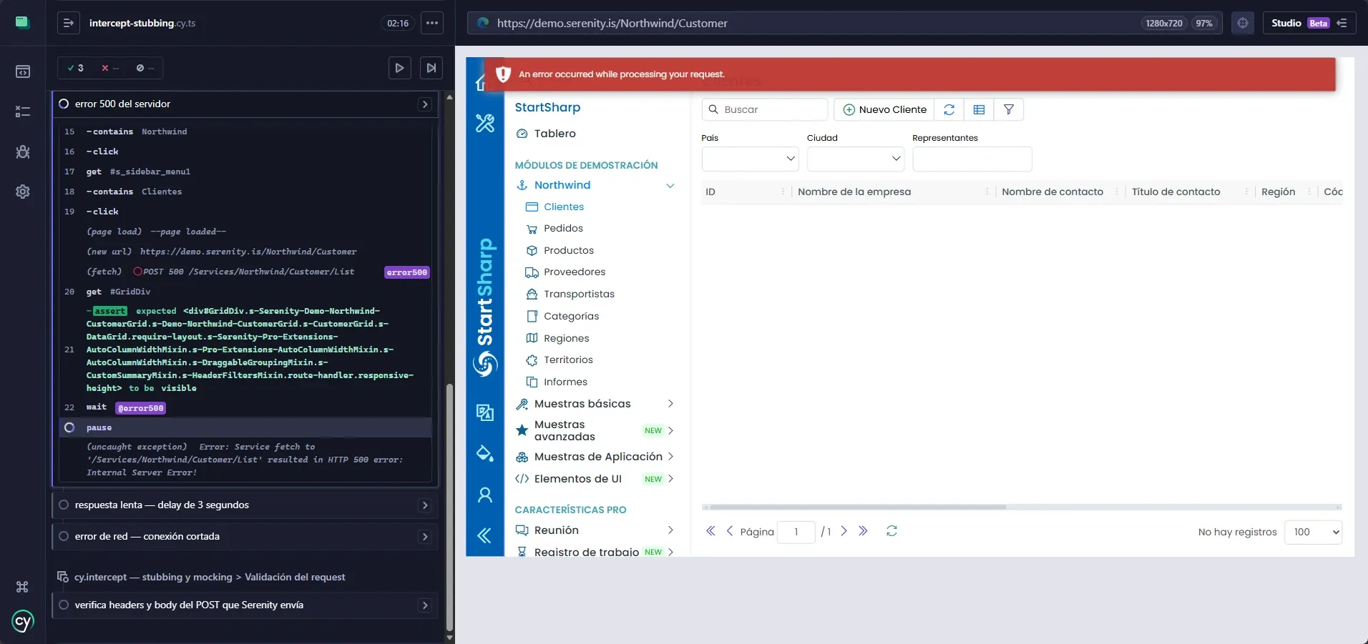
Task: Open Cypress settings gear in left rail
Action: pyautogui.click(x=23, y=192)
